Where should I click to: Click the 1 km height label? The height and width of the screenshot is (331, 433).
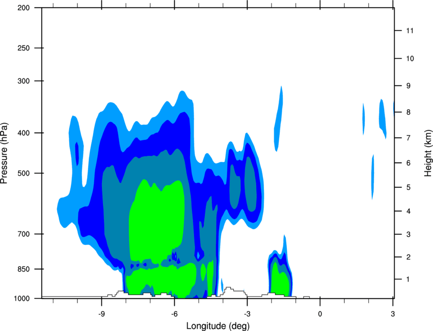(408, 280)
